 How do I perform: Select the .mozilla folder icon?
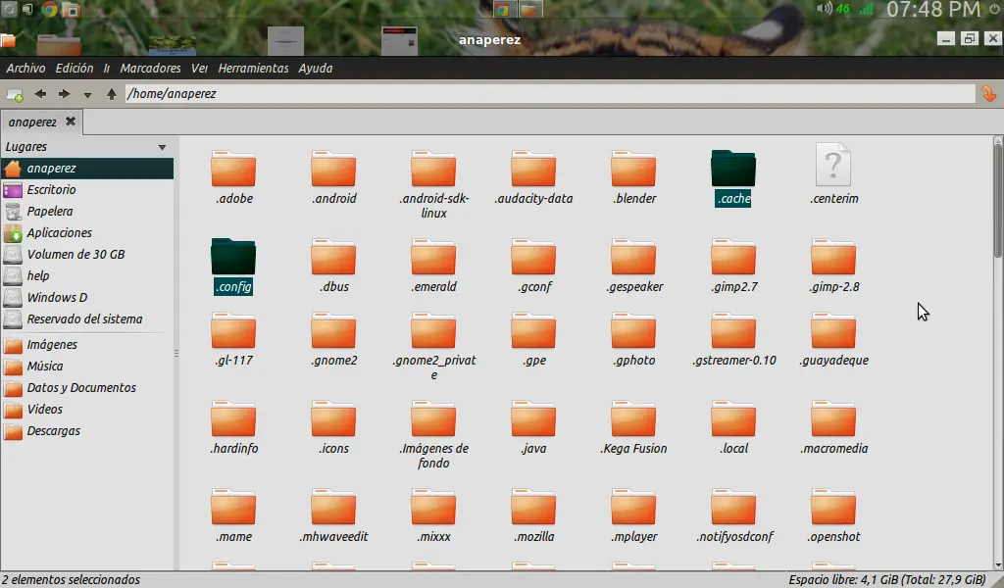click(533, 508)
